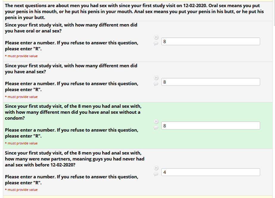Image resolution: width=275 pixels, height=198 pixels.
Task: Click the oral or anal sex partners number input
Action: [x=210, y=41]
